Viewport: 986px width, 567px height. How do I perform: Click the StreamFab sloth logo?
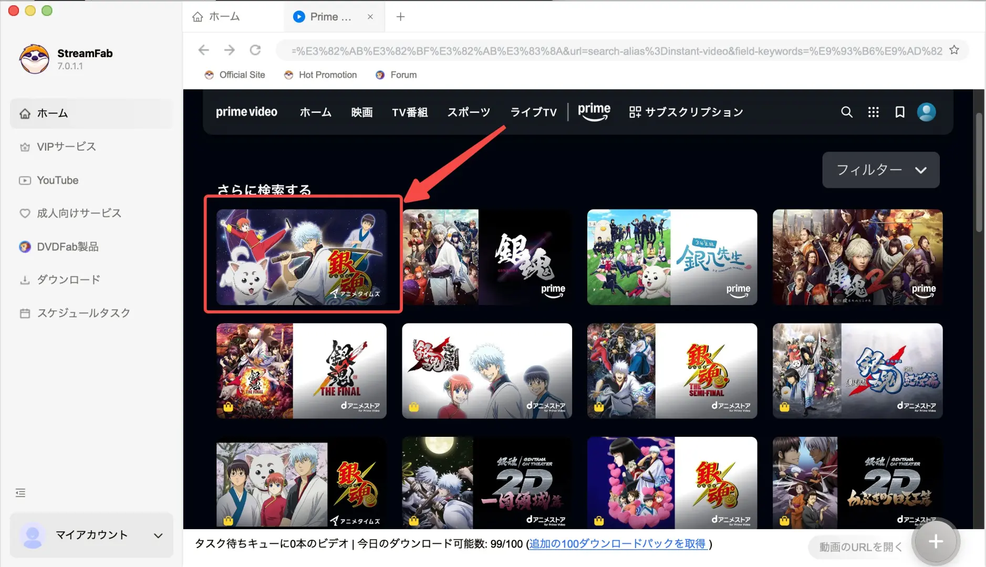click(x=34, y=59)
